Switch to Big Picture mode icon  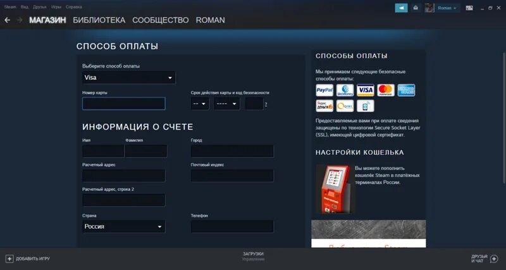point(469,8)
